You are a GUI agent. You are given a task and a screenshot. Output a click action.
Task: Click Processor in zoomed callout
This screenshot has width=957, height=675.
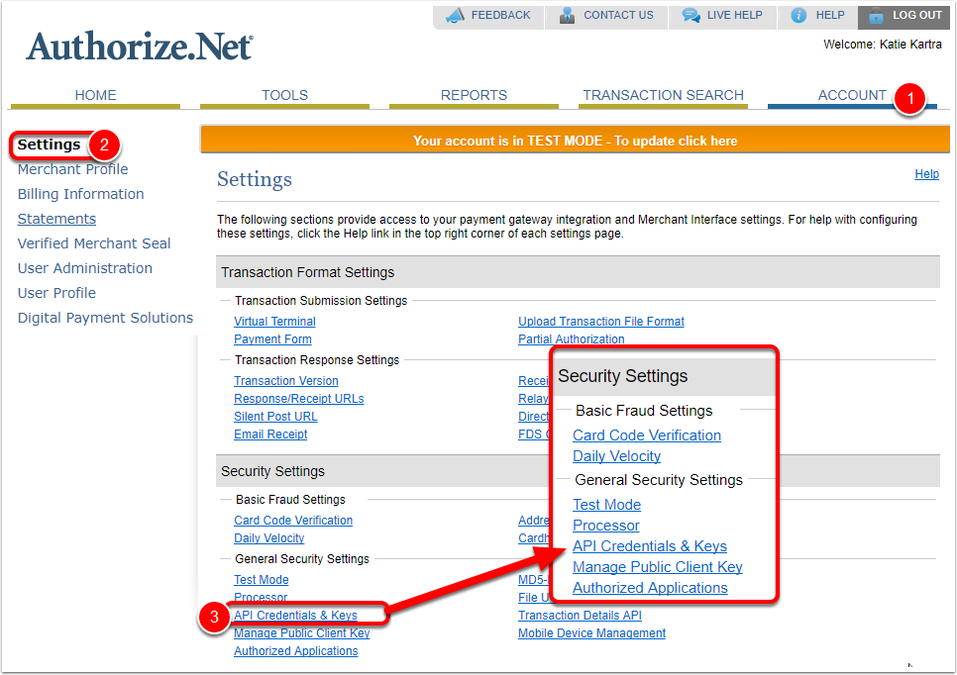[x=606, y=526]
